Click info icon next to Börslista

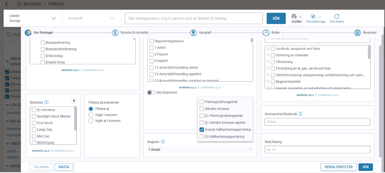click(x=46, y=102)
